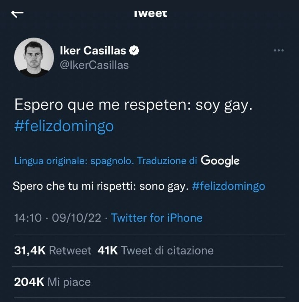The width and height of the screenshot is (299, 302).
Task: Open the round profile picture
Action: [34, 57]
